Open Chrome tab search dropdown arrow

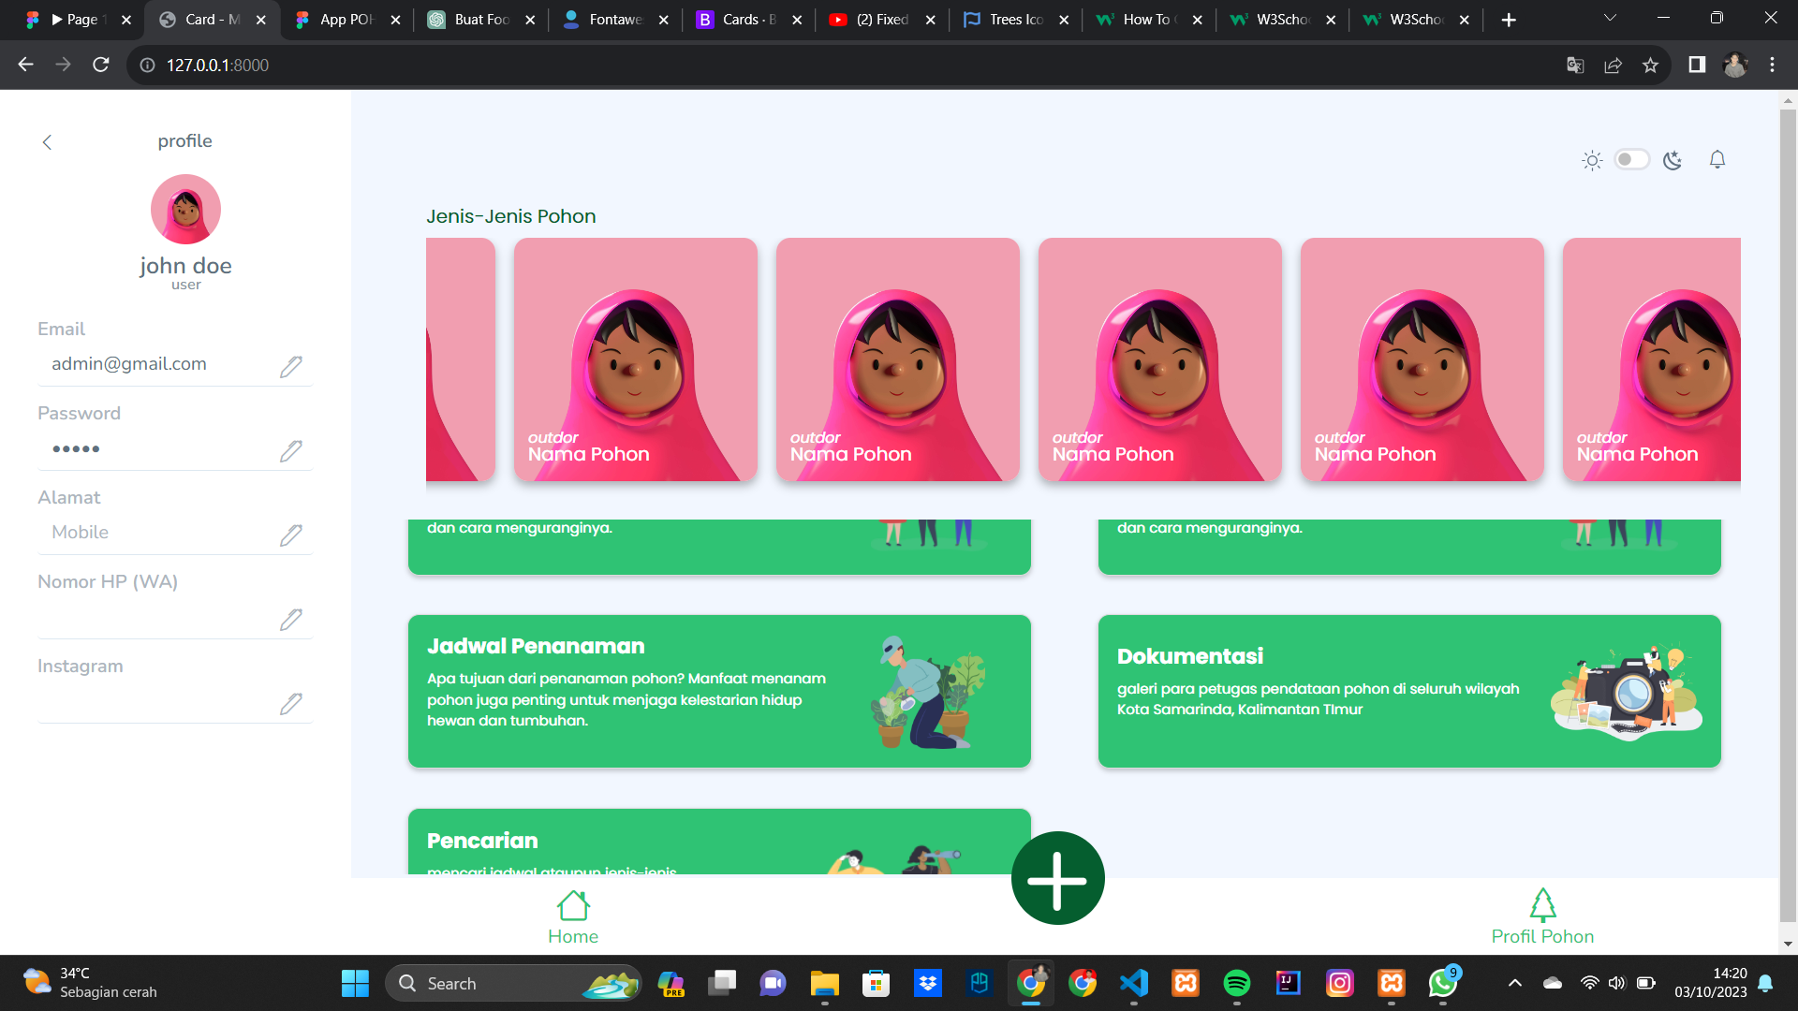click(x=1610, y=19)
